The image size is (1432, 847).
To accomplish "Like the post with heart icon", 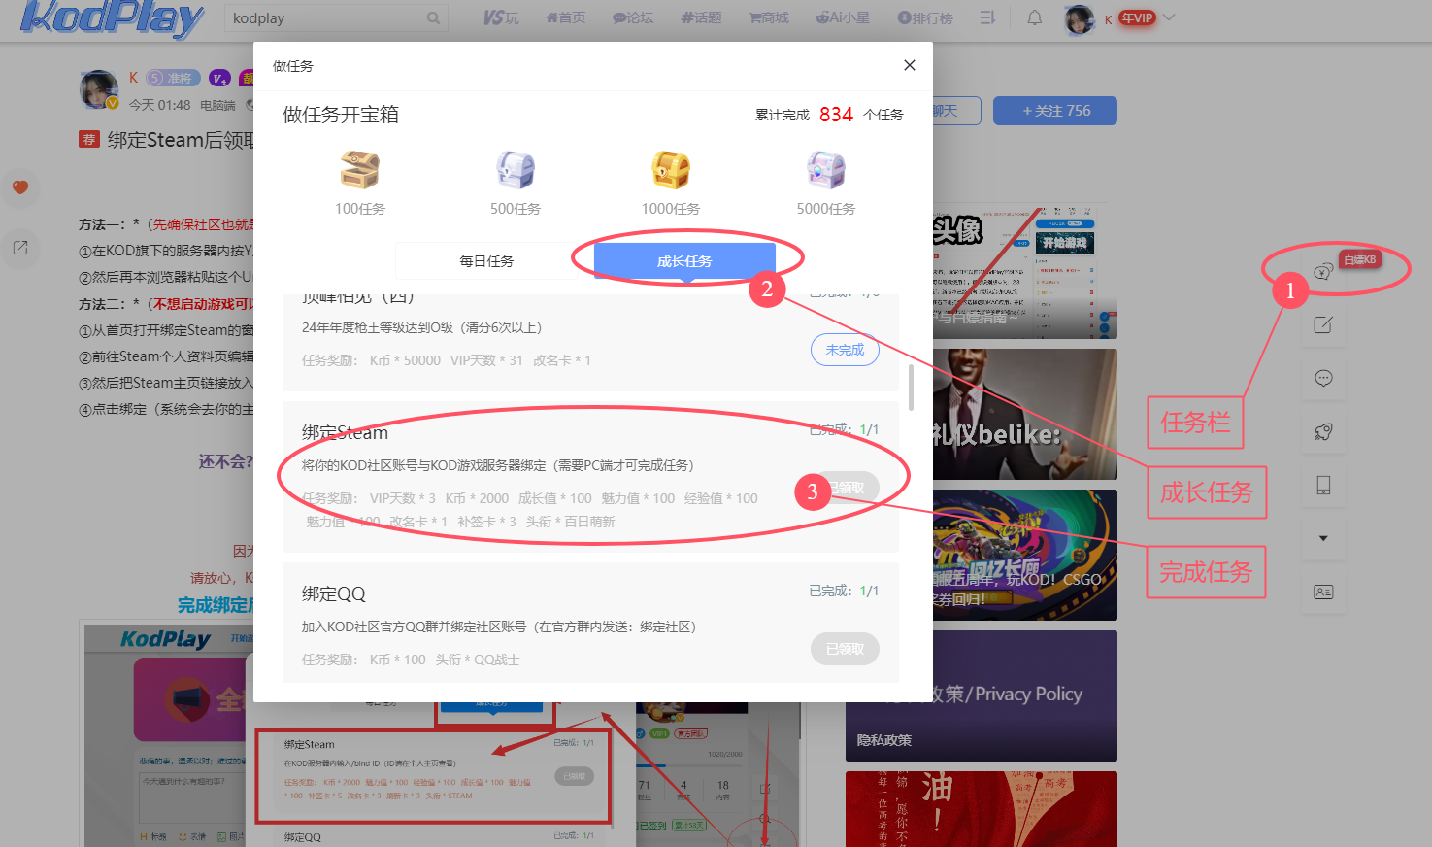I will coord(20,186).
